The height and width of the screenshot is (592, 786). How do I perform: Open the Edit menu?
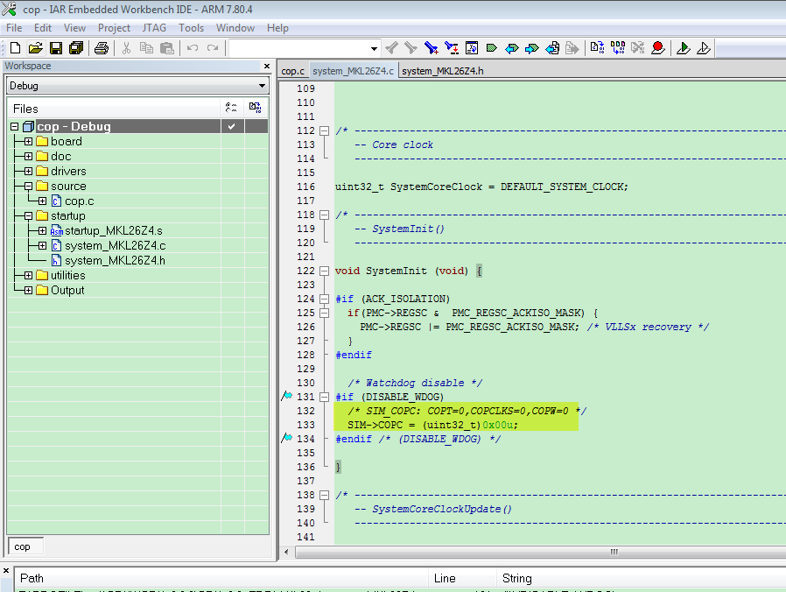coord(43,28)
